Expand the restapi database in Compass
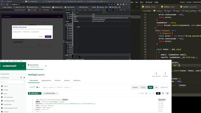201x113 pixels. click(x=6, y=112)
